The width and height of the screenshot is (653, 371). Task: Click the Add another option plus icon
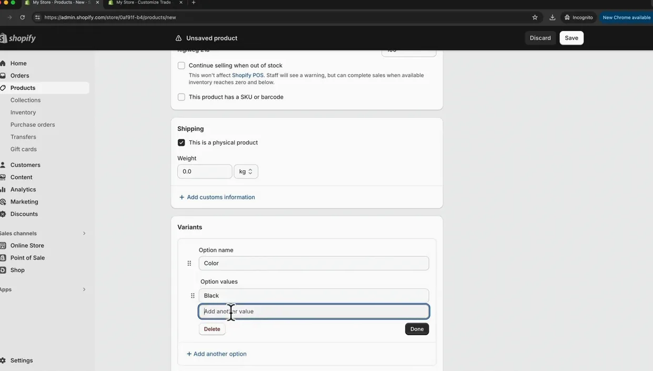[x=189, y=354]
